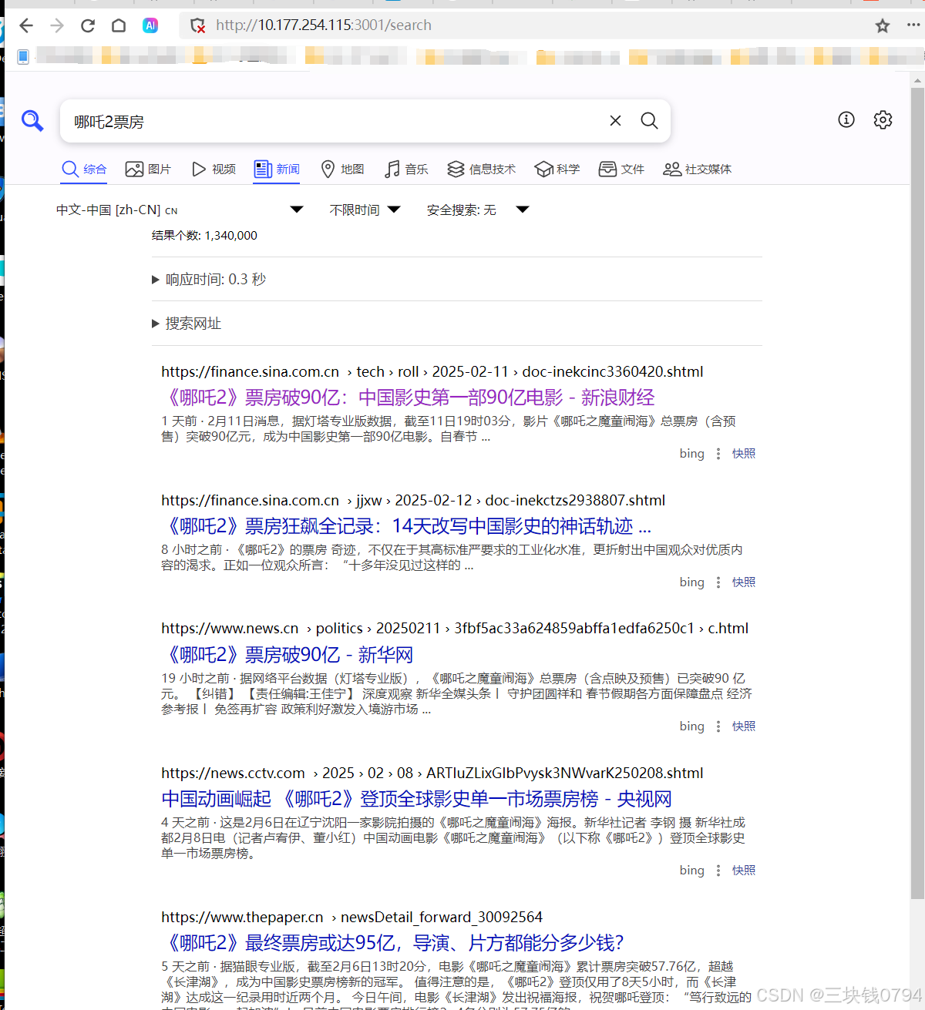
Task: Open the 科学 science tab
Action: [x=557, y=169]
